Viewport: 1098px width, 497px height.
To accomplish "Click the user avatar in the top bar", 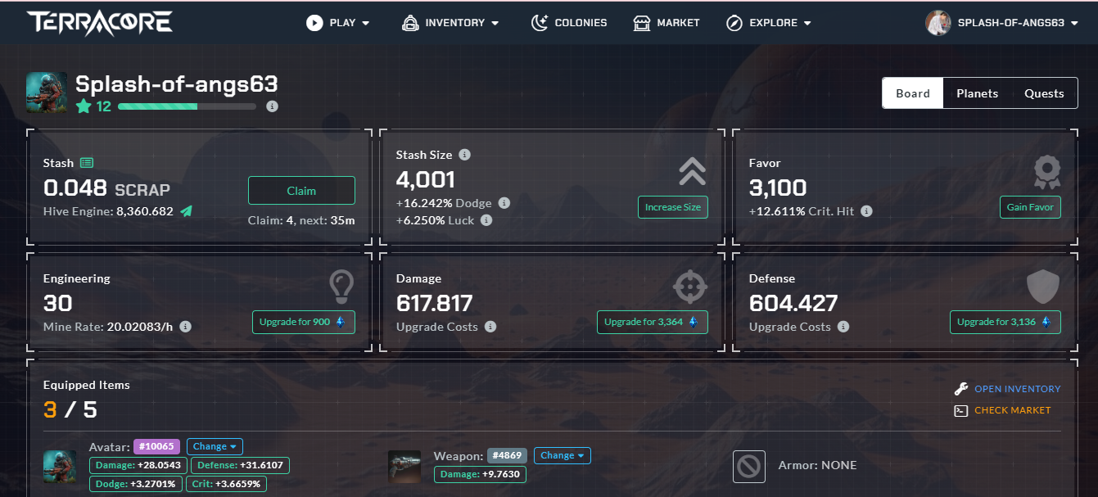I will click(938, 23).
